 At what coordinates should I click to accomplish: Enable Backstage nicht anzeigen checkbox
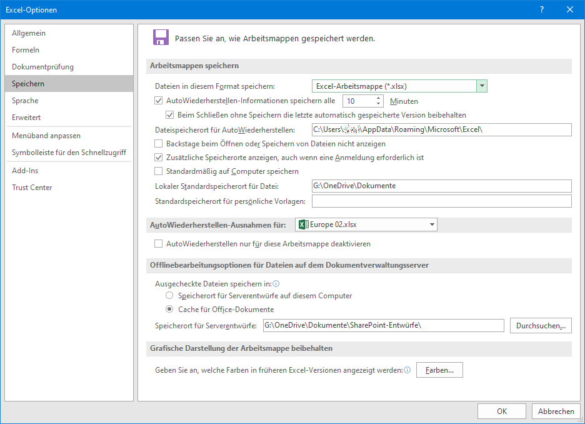[x=159, y=144]
